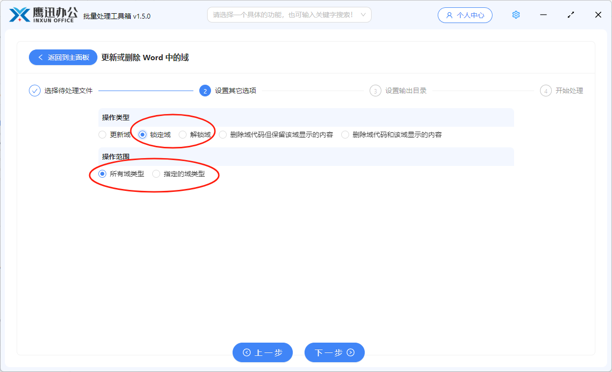Click the title 更新或删除 Word 中的域
The image size is (612, 372).
145,57
